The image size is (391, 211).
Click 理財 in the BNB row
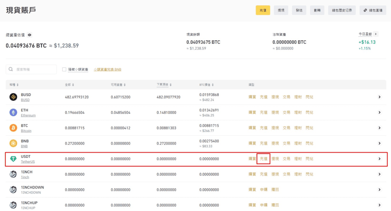(298, 143)
